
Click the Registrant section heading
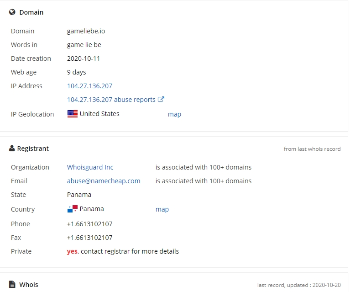point(33,149)
